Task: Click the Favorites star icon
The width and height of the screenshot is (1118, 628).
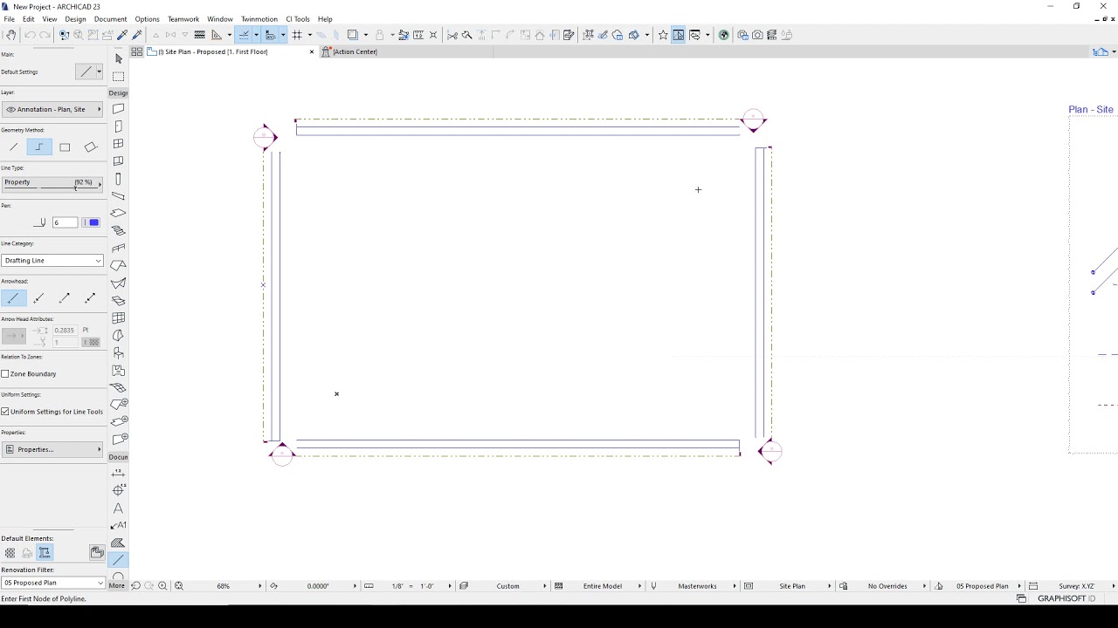Action: (x=663, y=35)
